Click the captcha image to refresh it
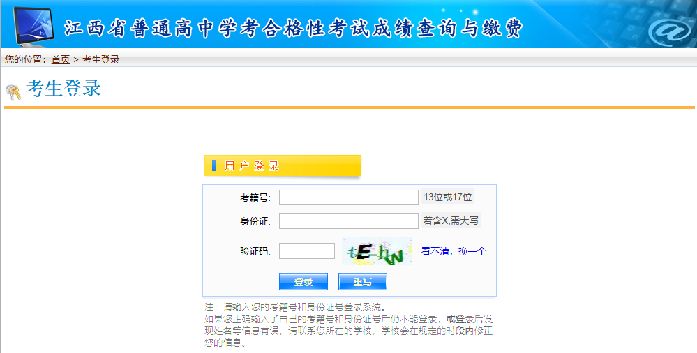Image resolution: width=697 pixels, height=353 pixels. [x=377, y=251]
